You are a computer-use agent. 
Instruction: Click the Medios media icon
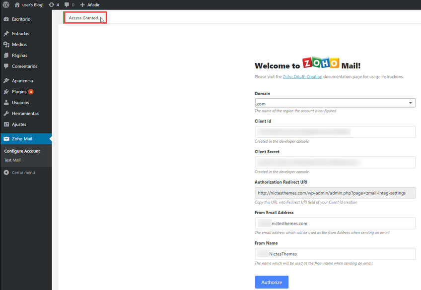[x=6, y=45]
